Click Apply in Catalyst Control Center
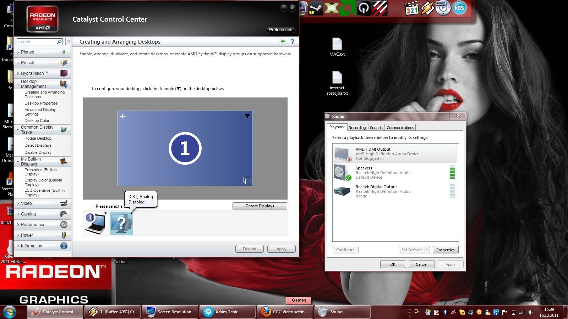Viewport: 568px width, 319px height. tap(282, 249)
